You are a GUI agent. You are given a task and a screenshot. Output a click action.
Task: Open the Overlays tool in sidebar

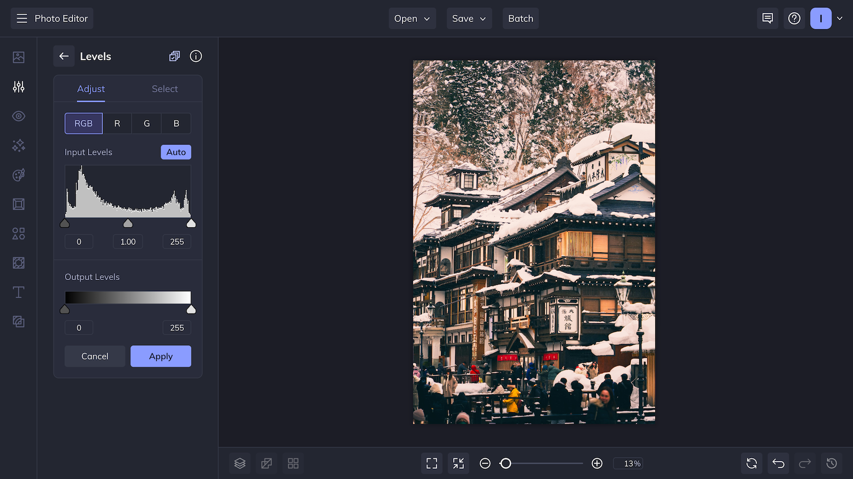tap(19, 262)
